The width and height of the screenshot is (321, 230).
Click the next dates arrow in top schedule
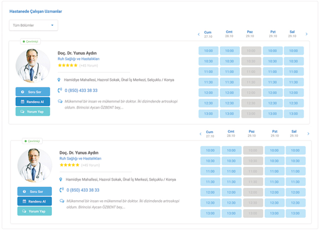click(x=307, y=34)
